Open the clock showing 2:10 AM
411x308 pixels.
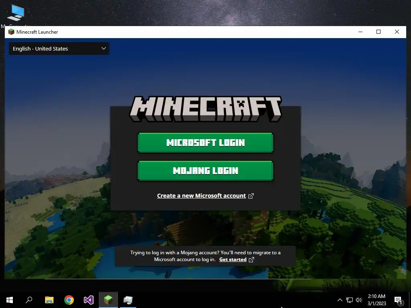click(376, 300)
